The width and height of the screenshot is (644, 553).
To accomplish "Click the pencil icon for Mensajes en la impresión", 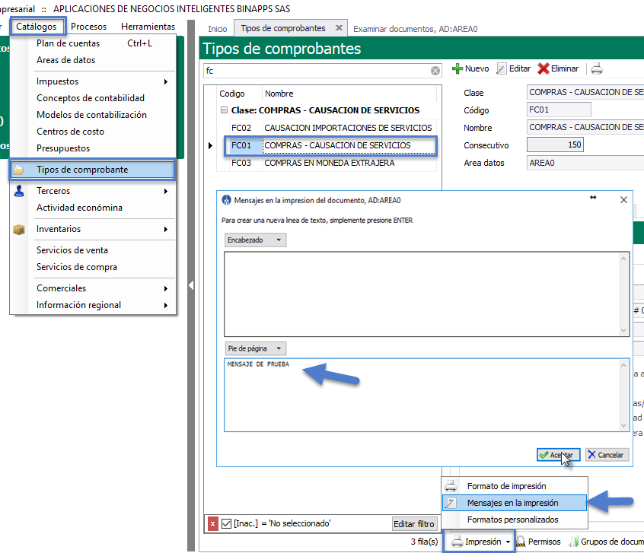I will [451, 503].
